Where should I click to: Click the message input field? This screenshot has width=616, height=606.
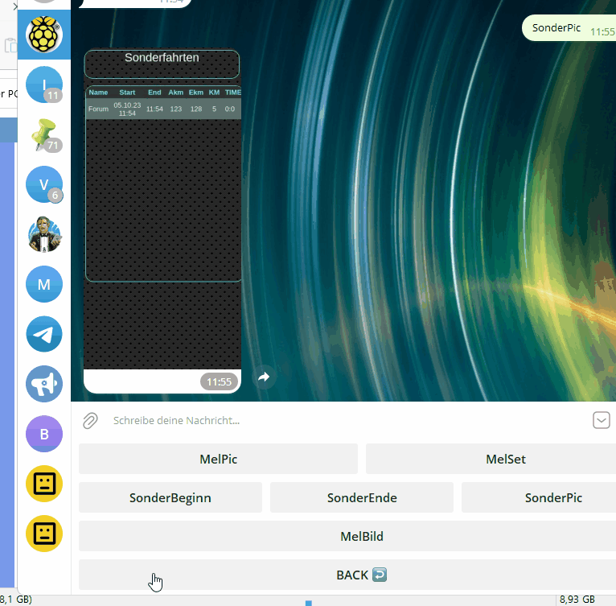click(x=346, y=420)
